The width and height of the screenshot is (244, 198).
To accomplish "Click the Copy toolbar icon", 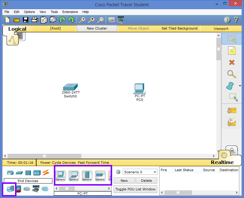I will coord(44,20).
